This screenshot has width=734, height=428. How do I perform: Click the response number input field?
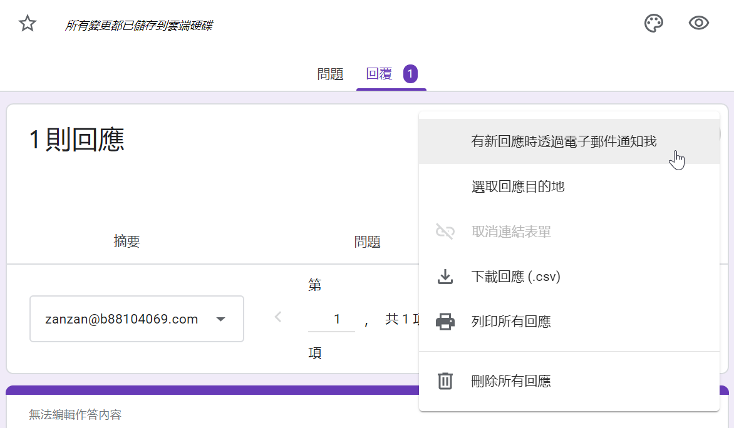coord(331,320)
